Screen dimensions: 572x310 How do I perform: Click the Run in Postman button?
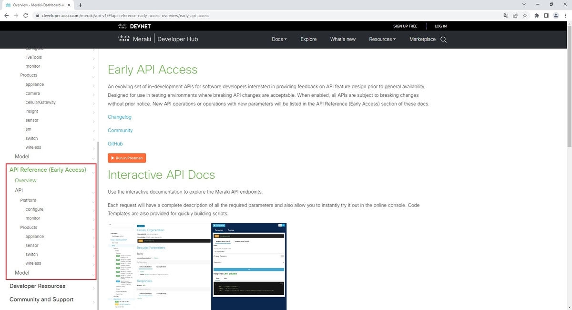point(126,158)
